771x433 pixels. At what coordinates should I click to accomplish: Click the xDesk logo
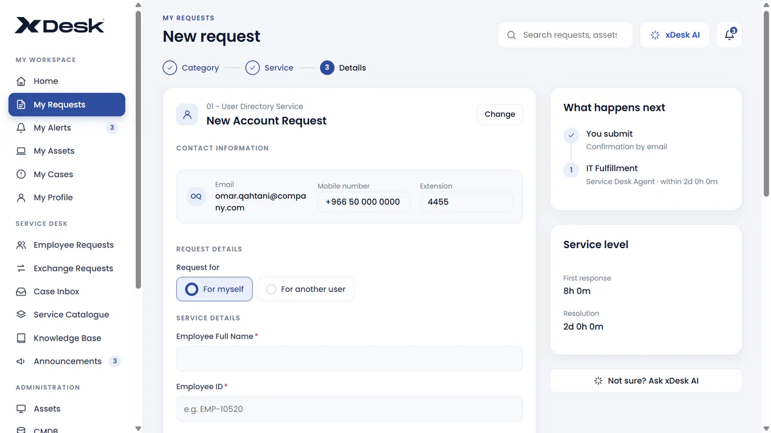60,26
